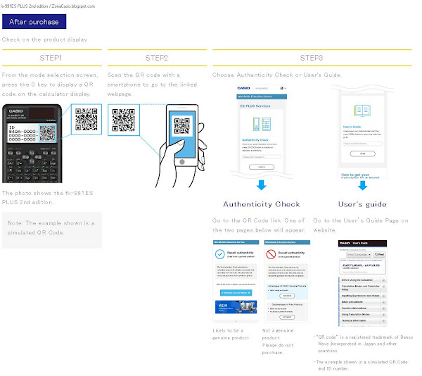Click the Result authenticity title on not-genuine page
The height and width of the screenshot is (376, 422).
tap(291, 253)
